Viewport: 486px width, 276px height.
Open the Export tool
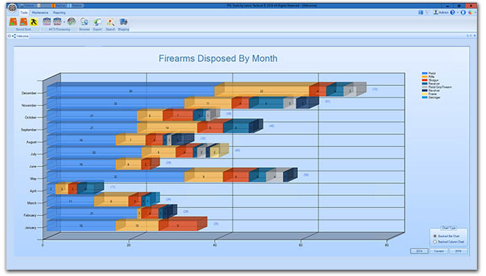tap(98, 22)
